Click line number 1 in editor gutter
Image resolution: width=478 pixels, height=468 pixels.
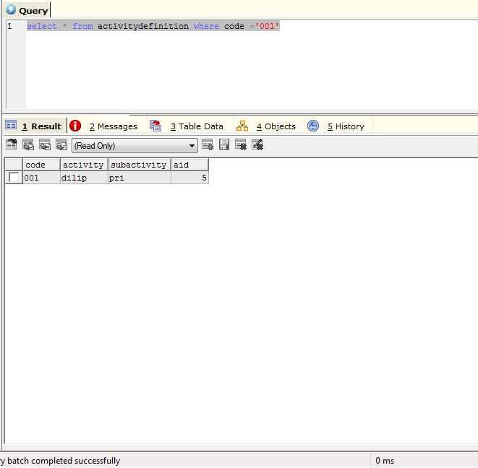click(9, 26)
